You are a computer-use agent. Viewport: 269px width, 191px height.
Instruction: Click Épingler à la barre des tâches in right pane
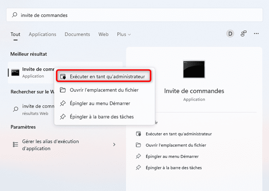coord(174,168)
